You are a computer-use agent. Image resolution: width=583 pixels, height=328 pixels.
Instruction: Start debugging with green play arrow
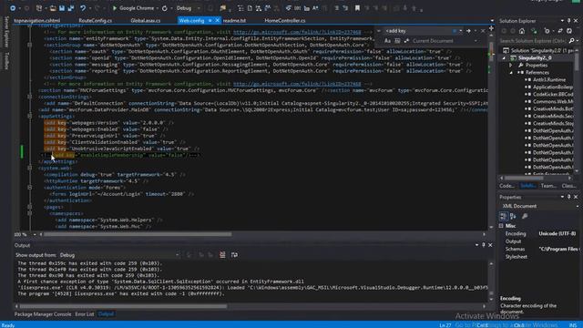115,8
